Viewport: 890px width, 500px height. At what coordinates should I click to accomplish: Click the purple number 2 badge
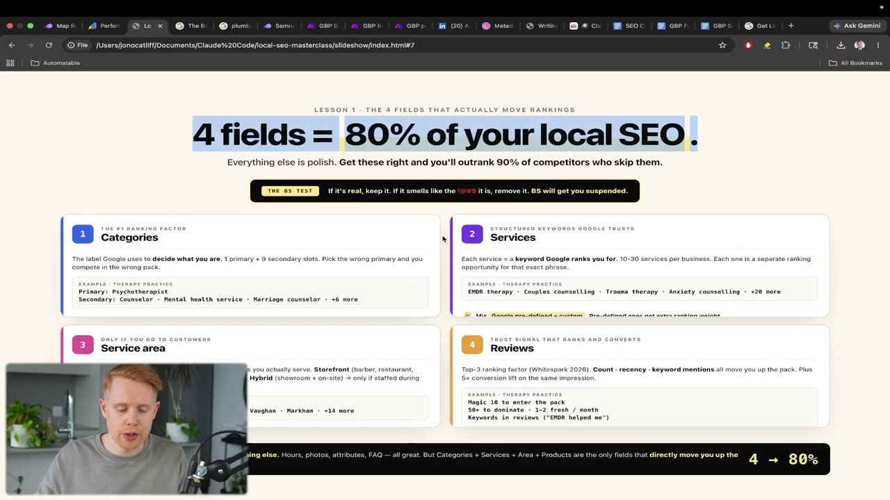point(472,234)
